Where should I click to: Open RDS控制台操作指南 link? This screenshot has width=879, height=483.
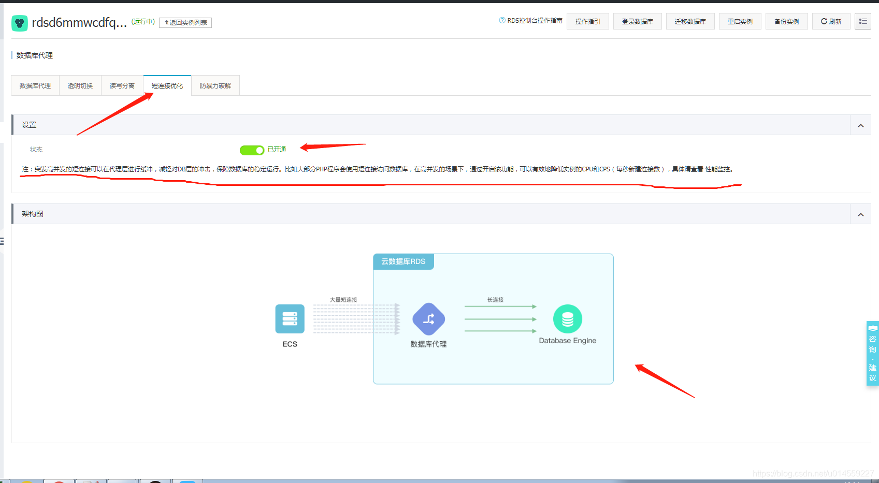tap(535, 21)
